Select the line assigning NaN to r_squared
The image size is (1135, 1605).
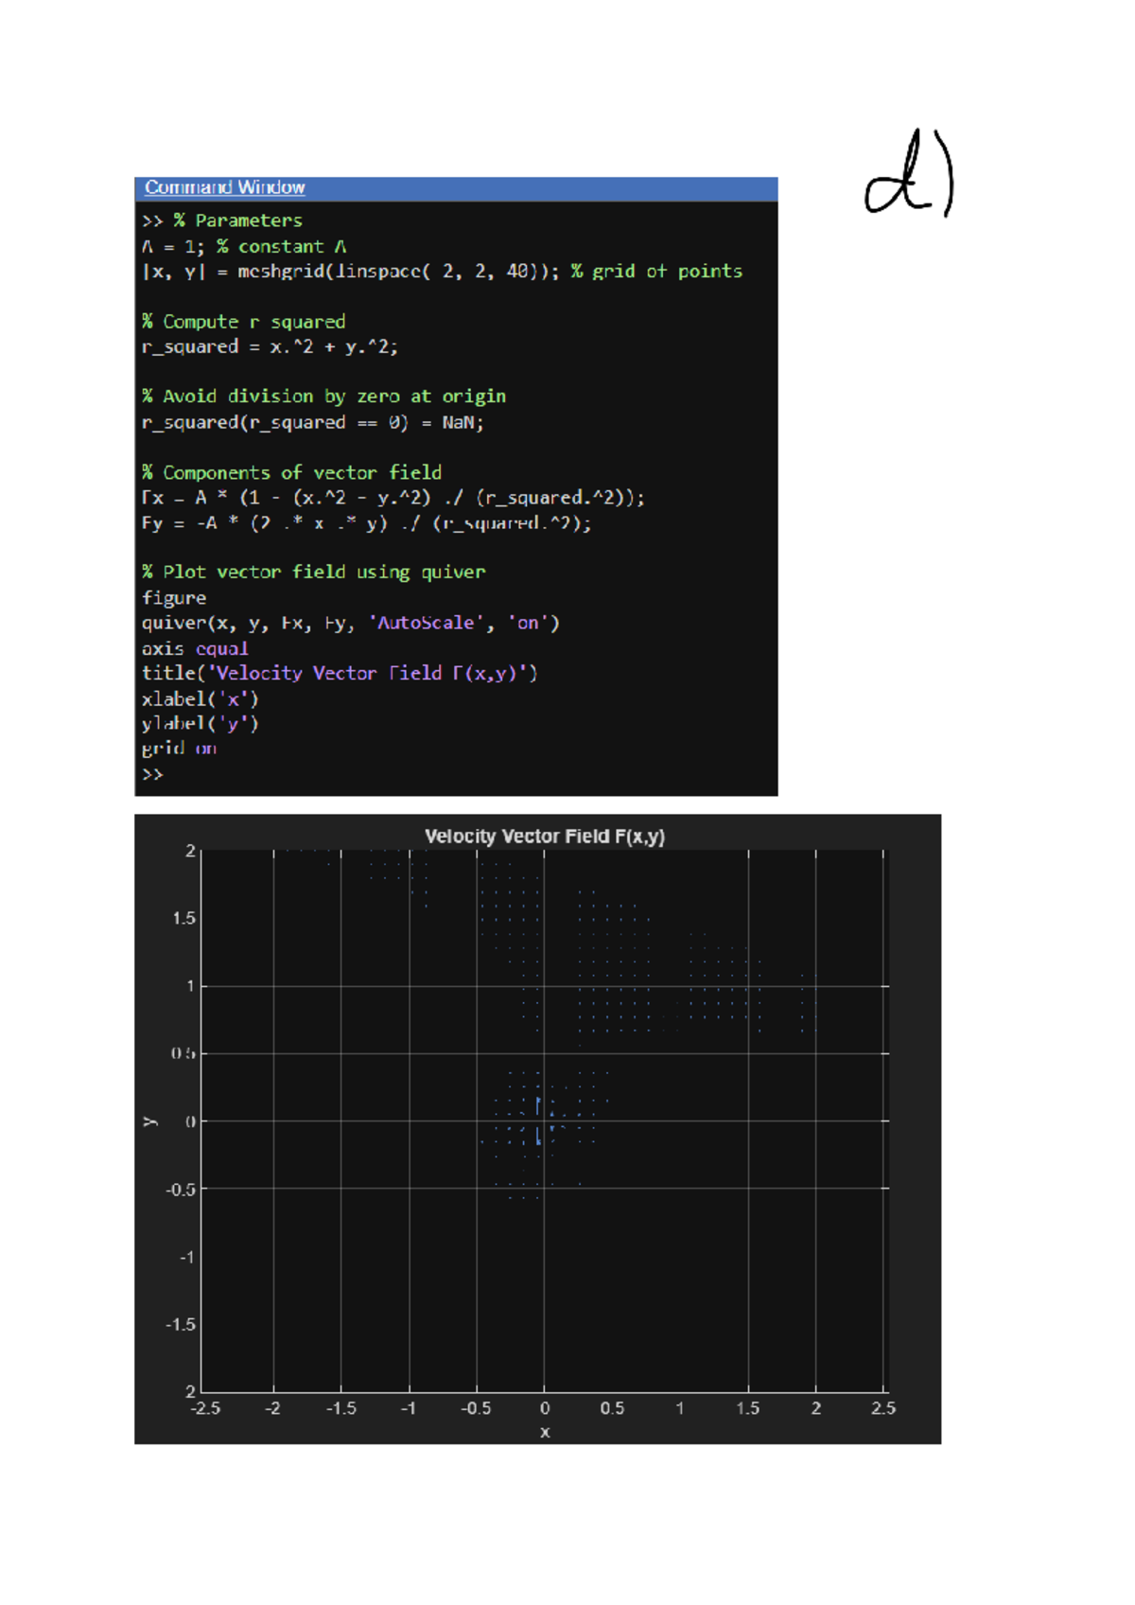[312, 423]
